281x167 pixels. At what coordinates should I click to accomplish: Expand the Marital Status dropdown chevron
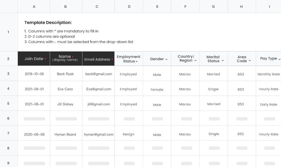pos(223,61)
